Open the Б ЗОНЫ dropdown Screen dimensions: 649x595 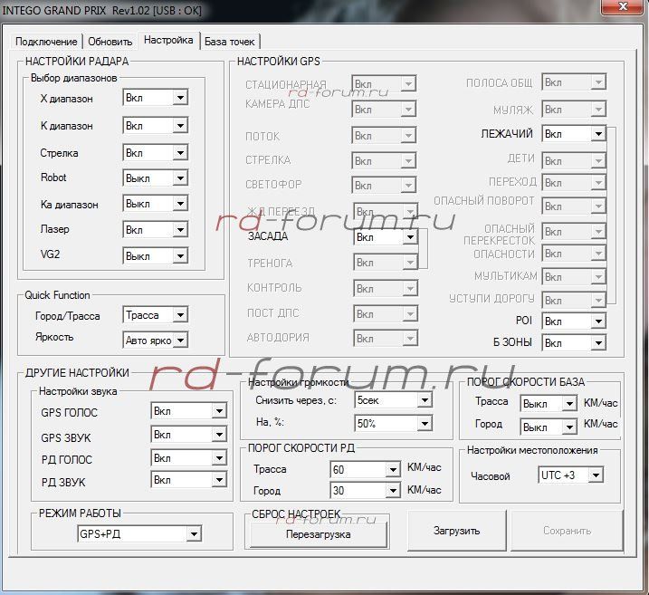[574, 343]
